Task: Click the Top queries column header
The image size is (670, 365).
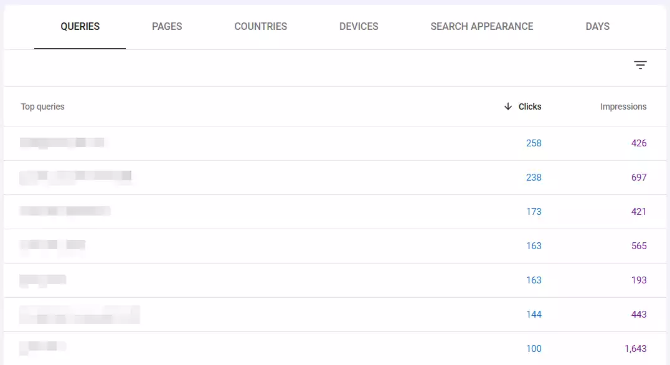Action: pos(42,107)
